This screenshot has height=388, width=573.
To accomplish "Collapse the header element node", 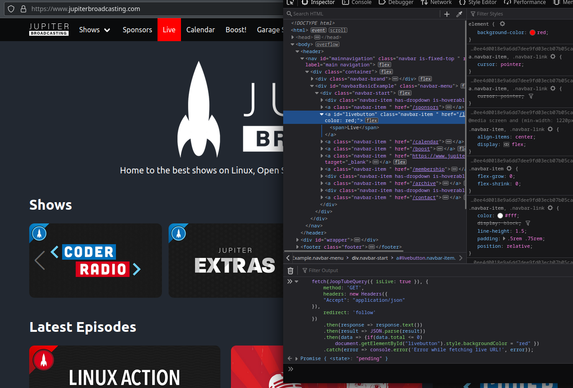I will tap(297, 51).
